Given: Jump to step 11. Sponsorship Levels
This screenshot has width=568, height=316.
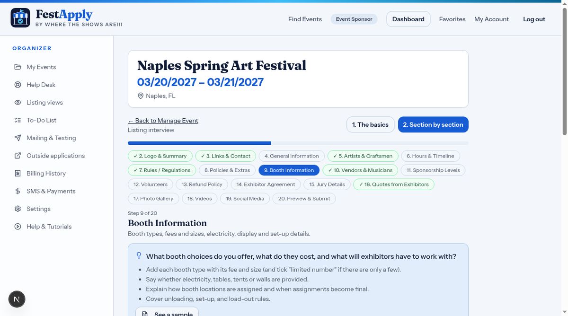Looking at the screenshot, I should pyautogui.click(x=433, y=170).
